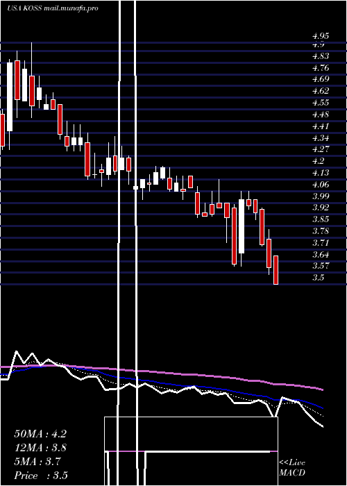Click the 4.27 price axis label
This screenshot has height=486, width=347.
[321, 149]
